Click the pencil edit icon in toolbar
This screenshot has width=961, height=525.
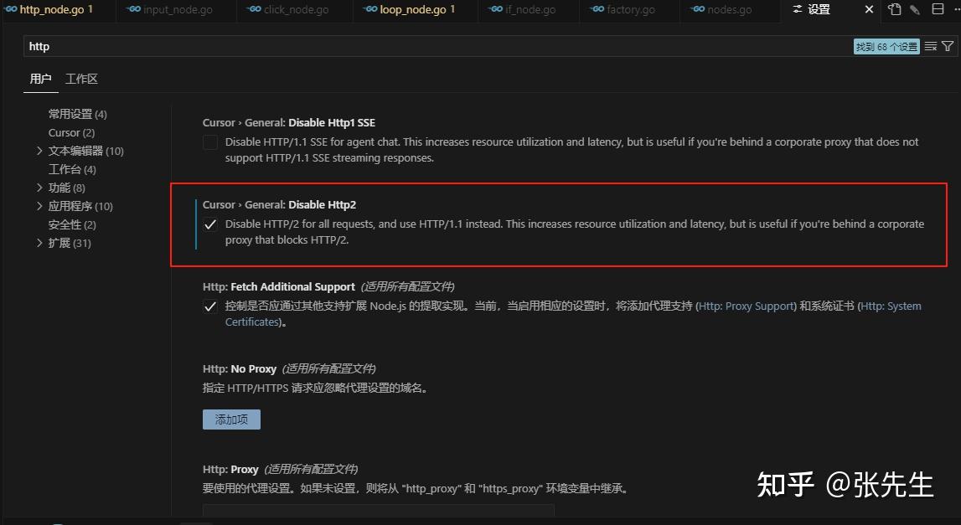coord(914,9)
